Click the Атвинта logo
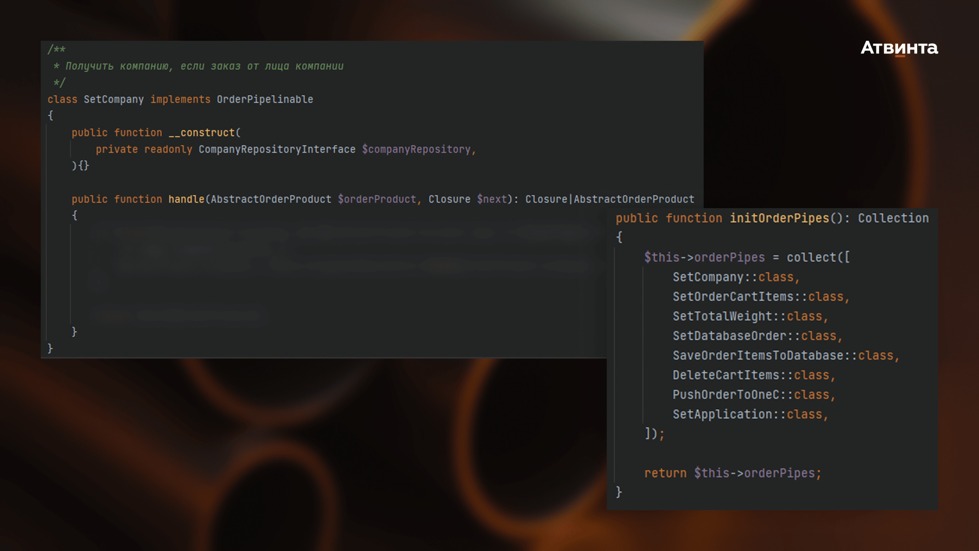979x551 pixels. tap(899, 48)
